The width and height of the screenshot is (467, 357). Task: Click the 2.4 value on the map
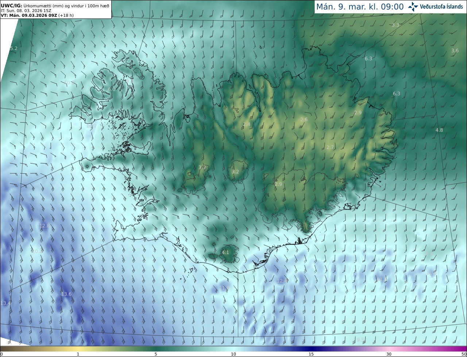[247, 124]
